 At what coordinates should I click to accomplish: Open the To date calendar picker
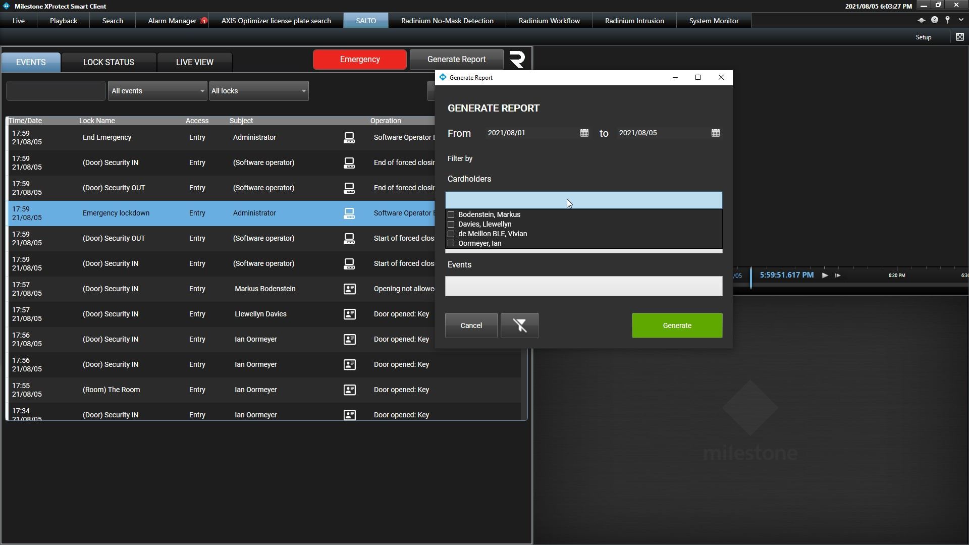tap(715, 133)
